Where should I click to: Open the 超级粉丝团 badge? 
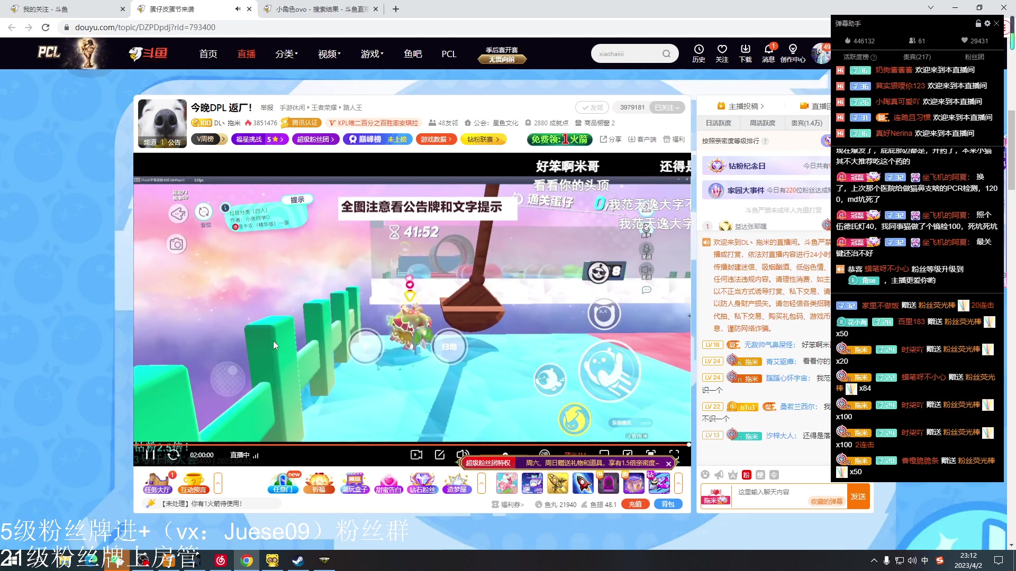click(316, 139)
